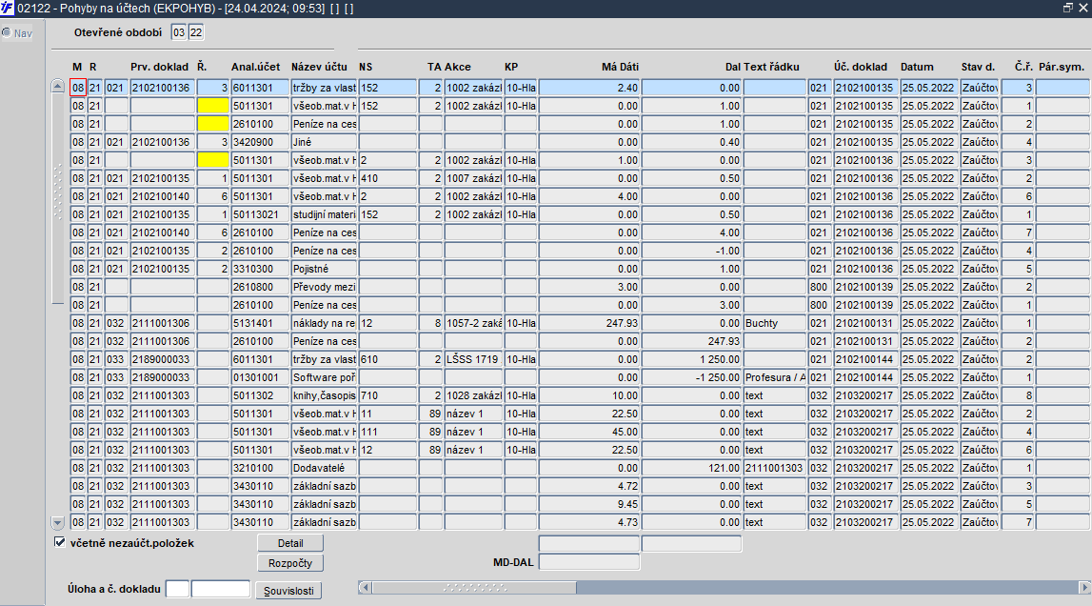
Task: Select cell 'Profesura / A' in Text řádku
Action: coord(774,378)
